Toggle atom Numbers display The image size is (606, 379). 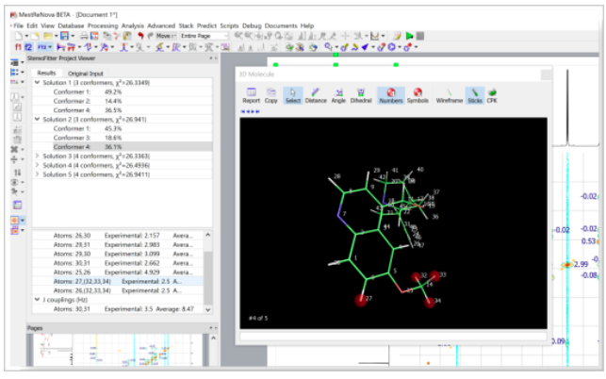tap(391, 95)
